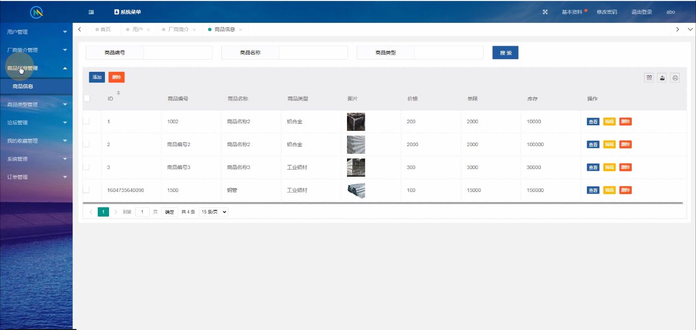Tick the checkbox for row ID 2
This screenshot has width=696, height=330.
tap(86, 144)
